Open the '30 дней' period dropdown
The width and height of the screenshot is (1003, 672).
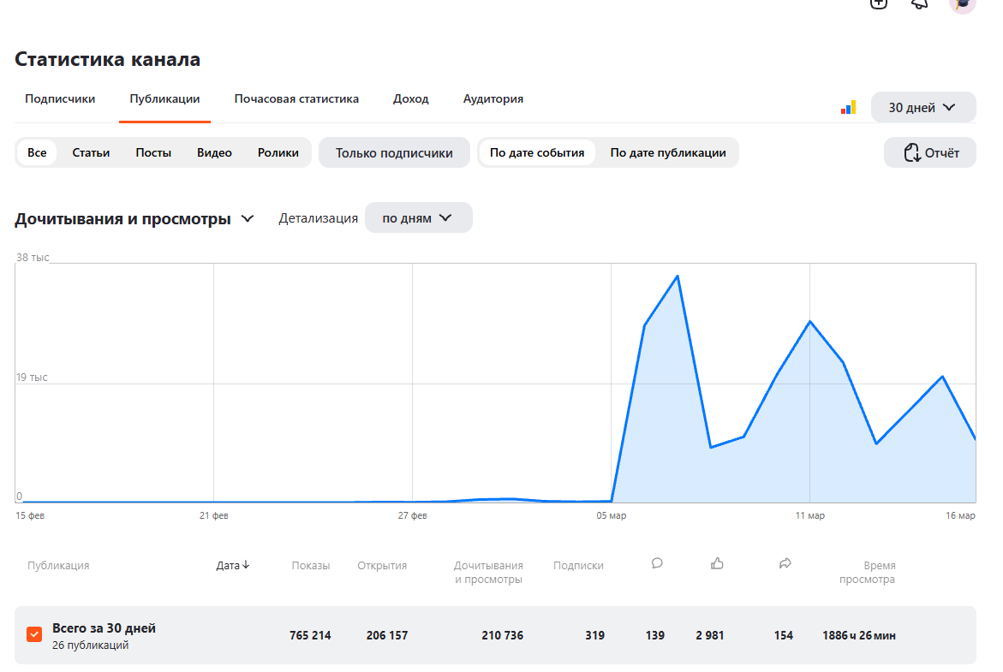pos(922,108)
